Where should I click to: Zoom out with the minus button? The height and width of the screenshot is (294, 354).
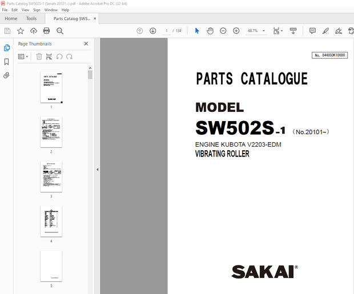223,31
